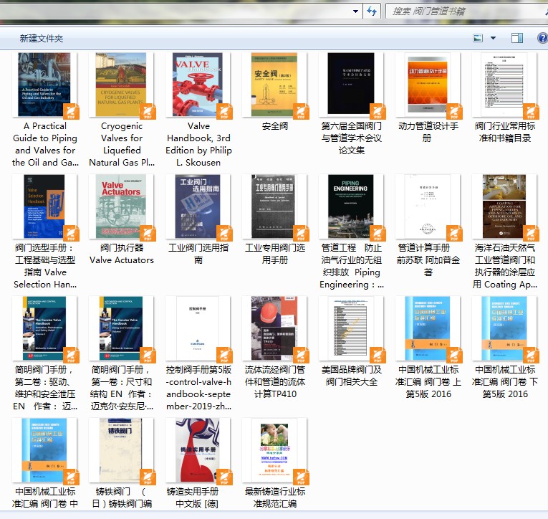The image size is (548, 519).
Task: Select the 安全阀 PDF file icon
Action: (275, 85)
